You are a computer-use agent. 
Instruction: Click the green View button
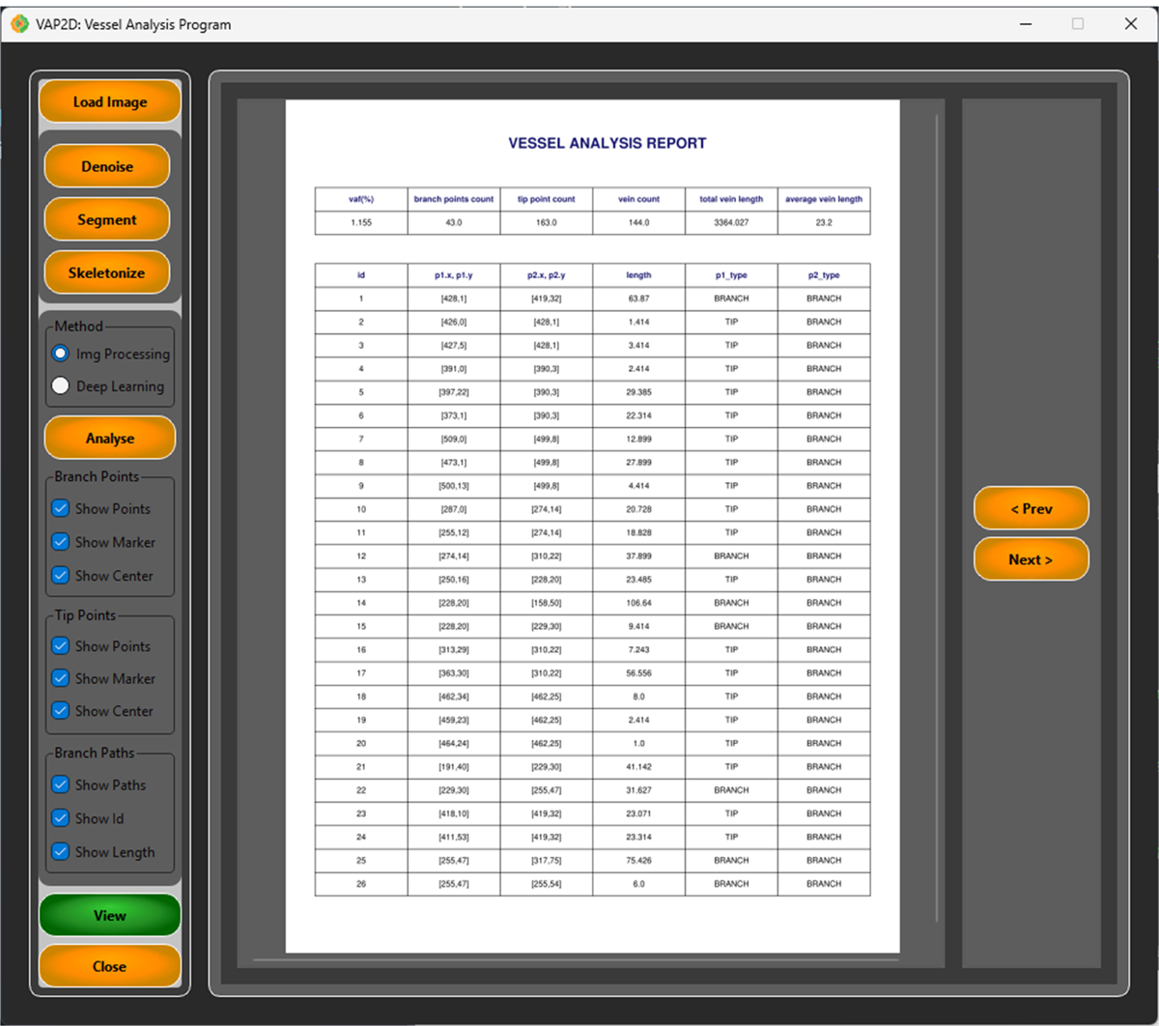pyautogui.click(x=110, y=915)
